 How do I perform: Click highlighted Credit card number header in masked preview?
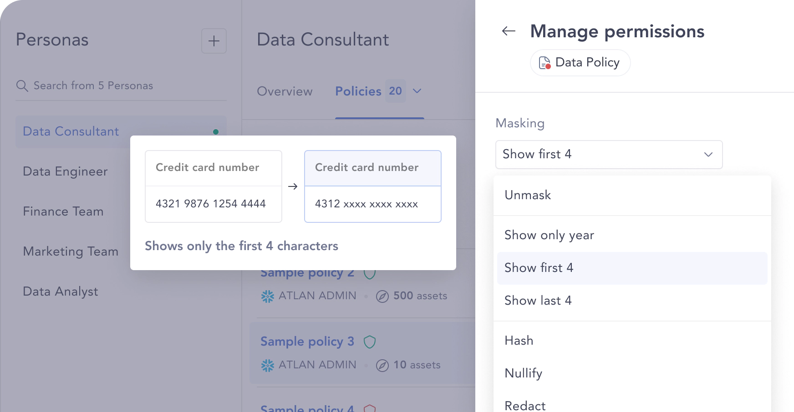[373, 168]
